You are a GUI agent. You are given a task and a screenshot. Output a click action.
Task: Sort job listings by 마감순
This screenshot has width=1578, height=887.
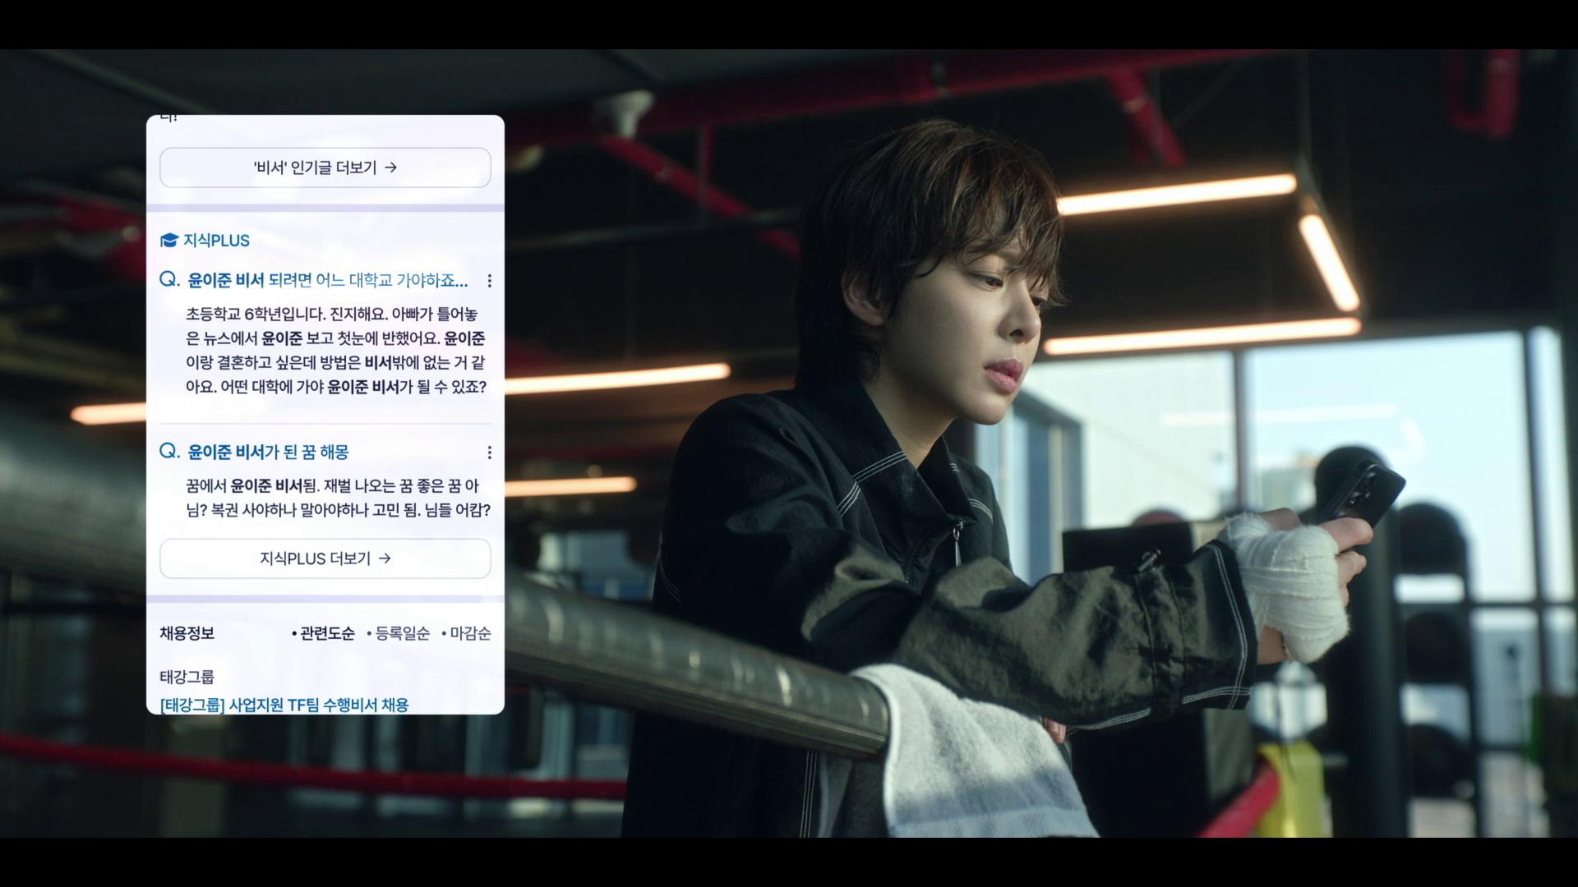pyautogui.click(x=466, y=633)
